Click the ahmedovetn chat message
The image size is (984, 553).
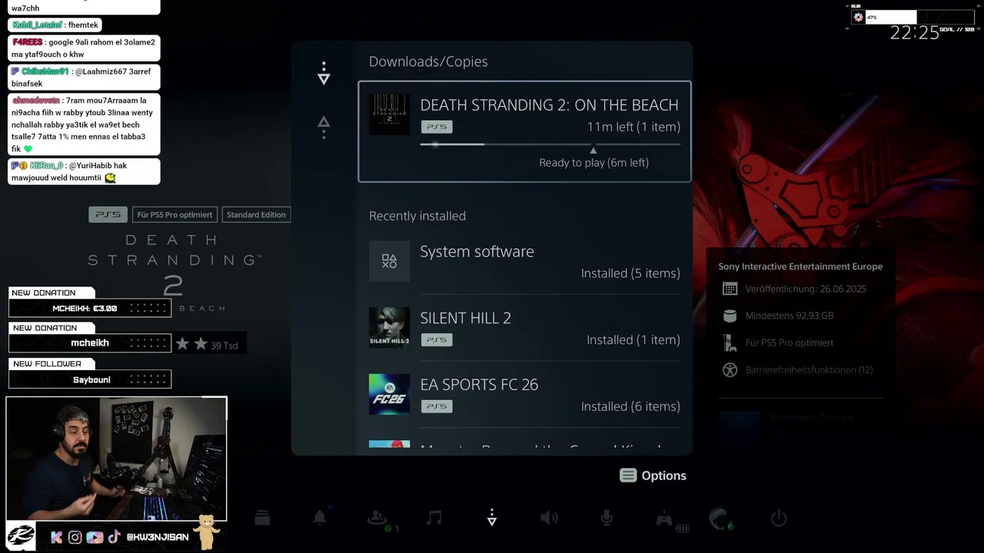point(84,124)
